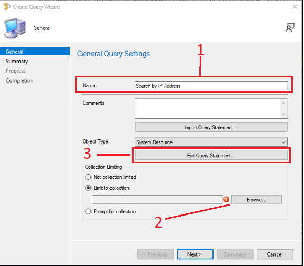Click Browse to choose a collection
Viewport: 304px width, 266px height.
pyautogui.click(x=257, y=200)
